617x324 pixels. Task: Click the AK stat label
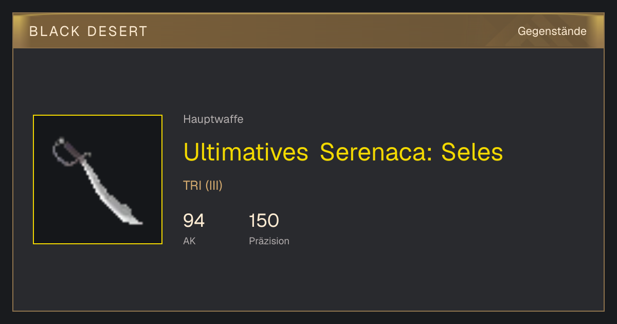189,241
